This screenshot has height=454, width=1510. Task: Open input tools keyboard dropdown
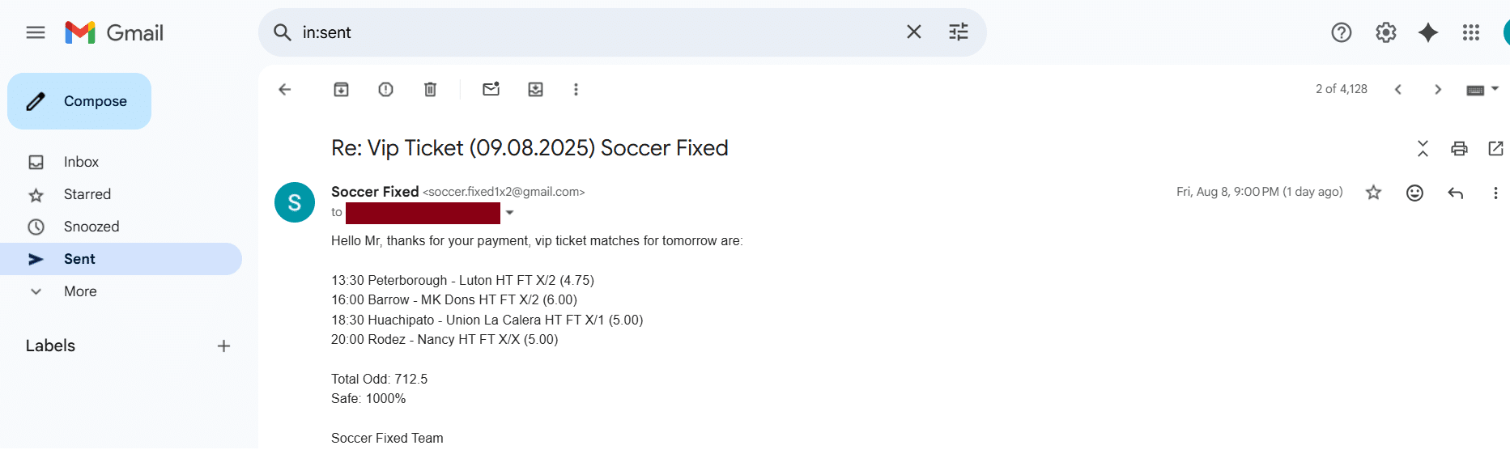click(1483, 89)
